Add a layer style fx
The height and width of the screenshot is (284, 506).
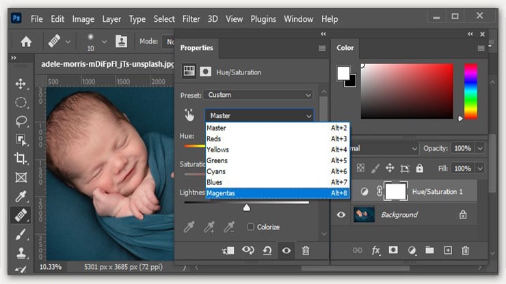coord(375,251)
